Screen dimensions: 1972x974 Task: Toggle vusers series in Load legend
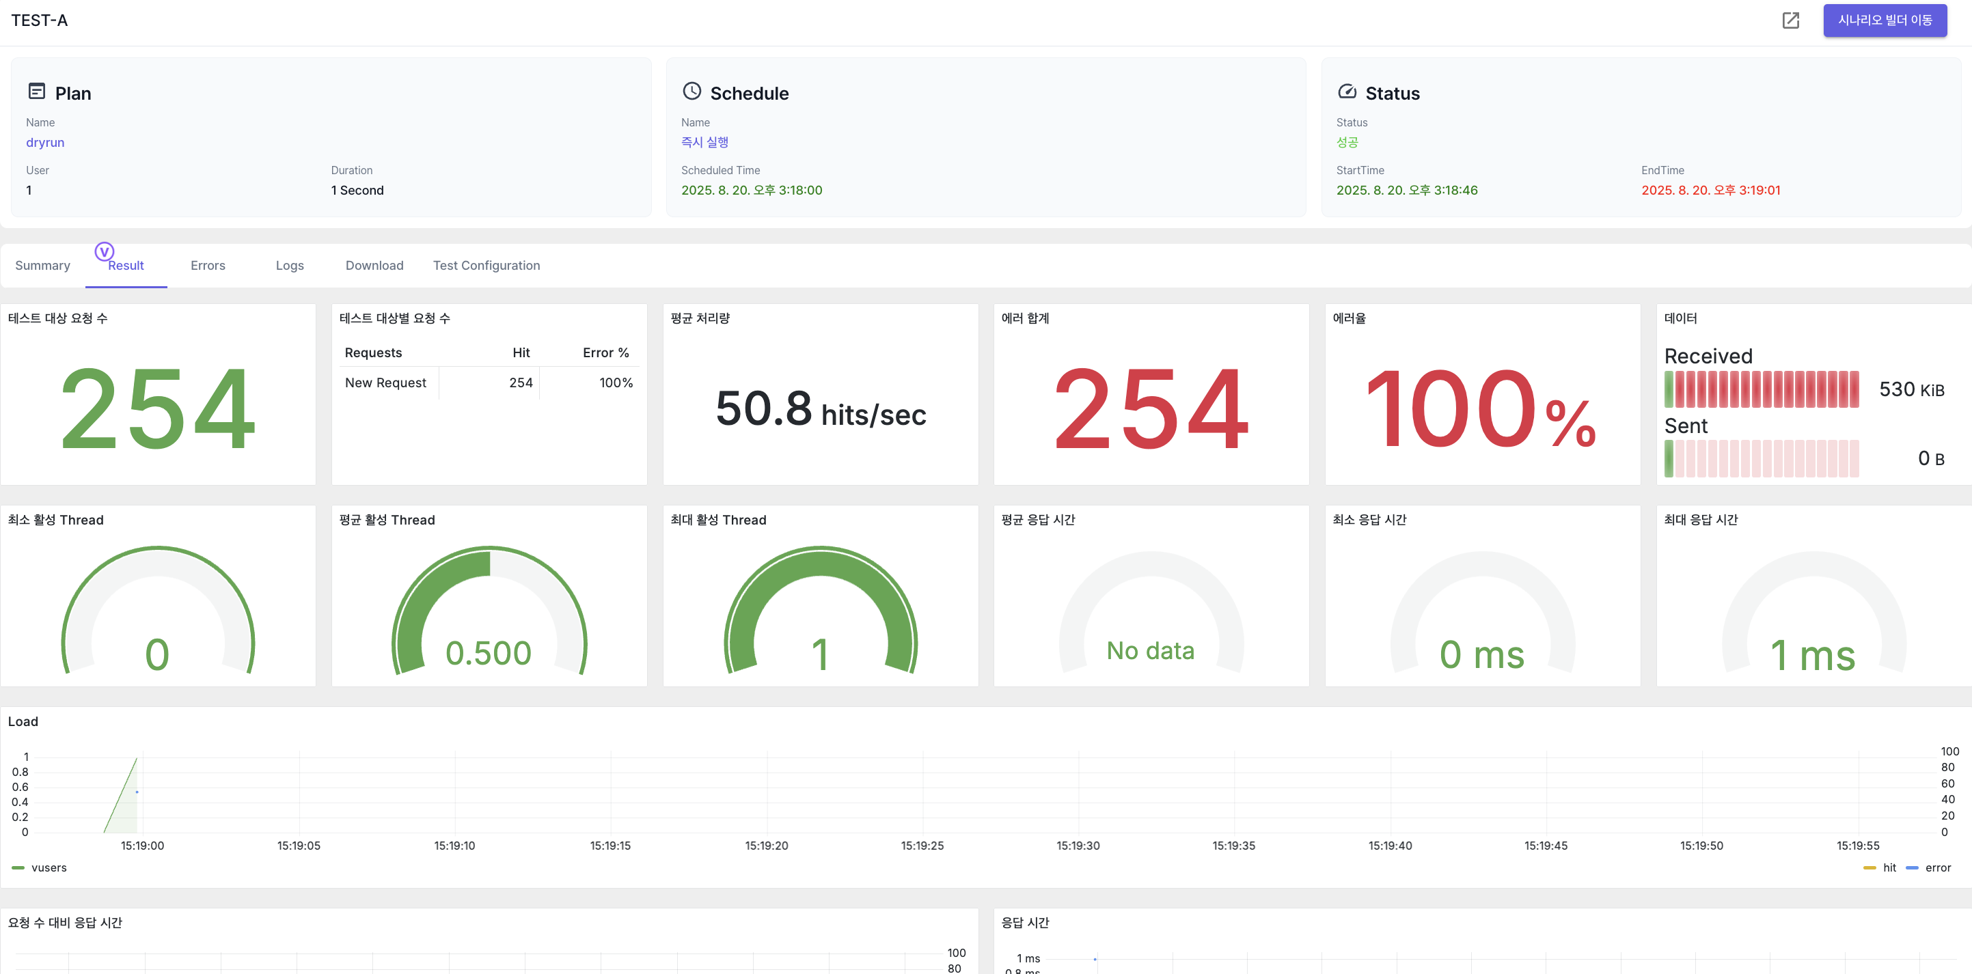click(x=49, y=867)
